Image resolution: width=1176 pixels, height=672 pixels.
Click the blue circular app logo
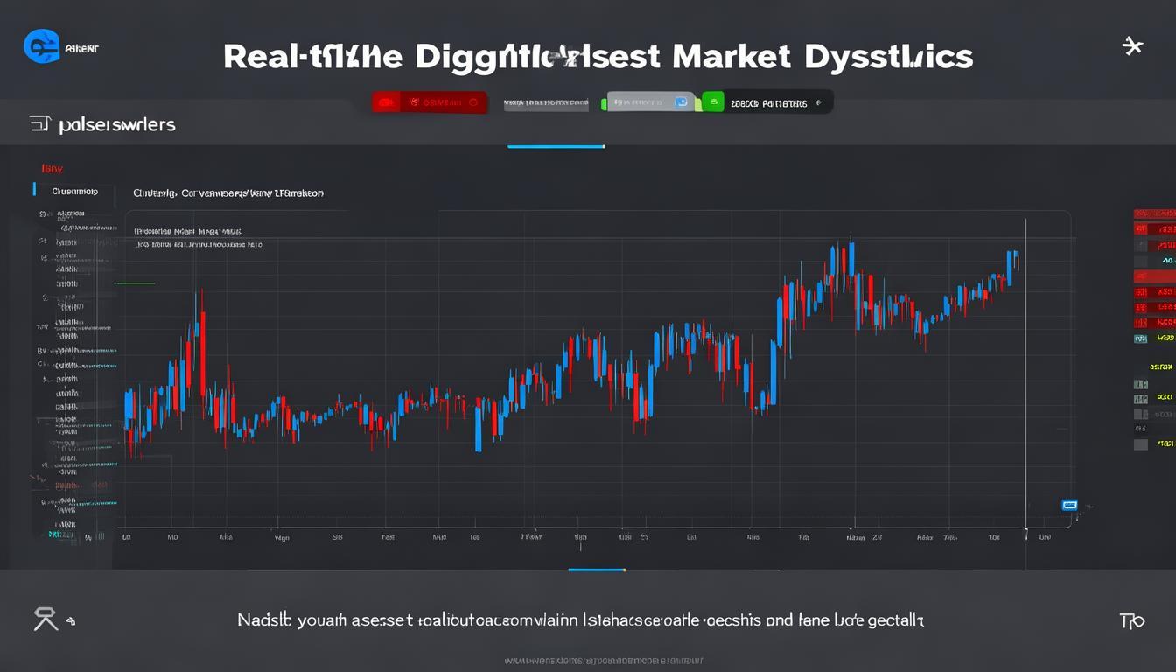coord(42,45)
